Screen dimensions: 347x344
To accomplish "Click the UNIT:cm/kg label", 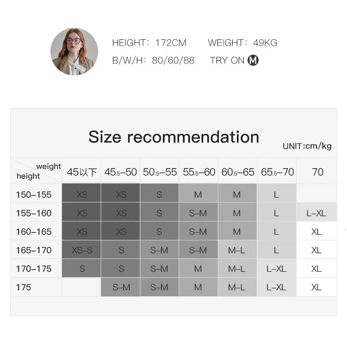I will 307,146.
